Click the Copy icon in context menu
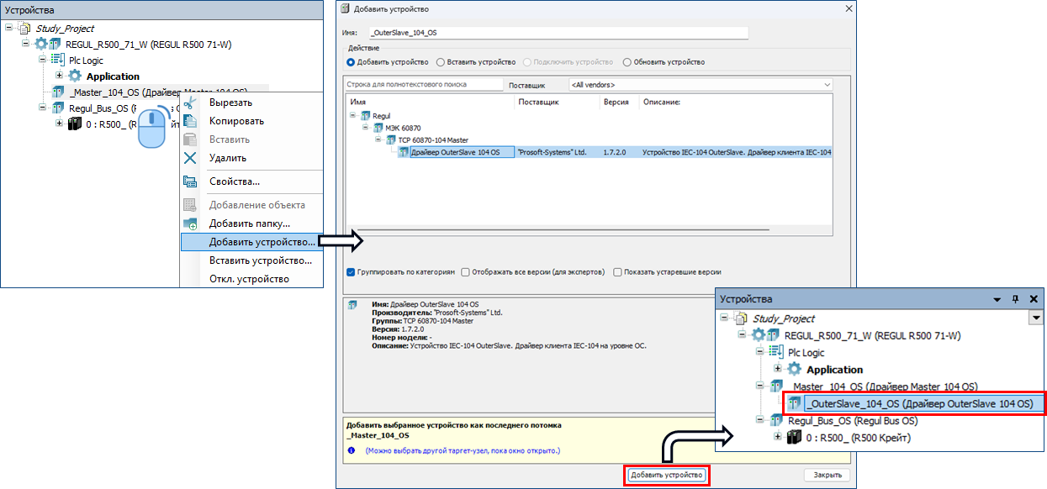Viewport: 1047px width, 489px height. 190,121
